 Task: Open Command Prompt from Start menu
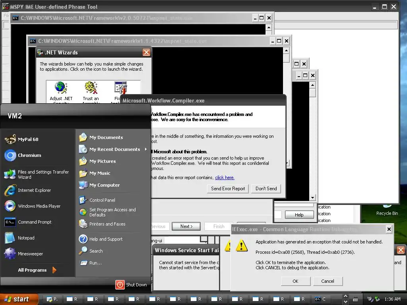(28, 222)
